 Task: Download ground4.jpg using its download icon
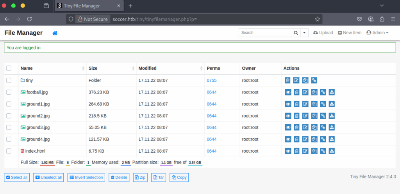click(x=332, y=139)
